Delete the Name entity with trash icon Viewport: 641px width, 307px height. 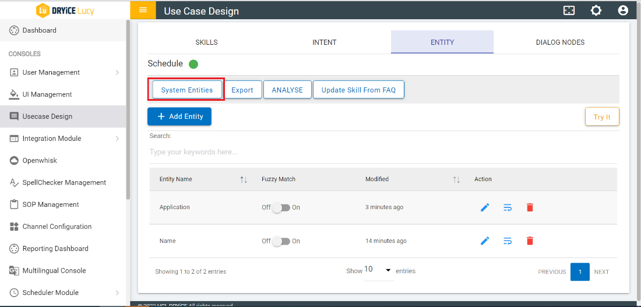click(530, 241)
